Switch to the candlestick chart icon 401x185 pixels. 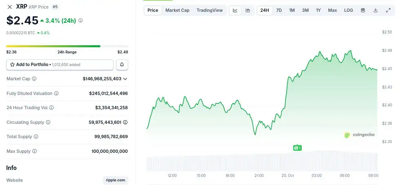point(247,10)
